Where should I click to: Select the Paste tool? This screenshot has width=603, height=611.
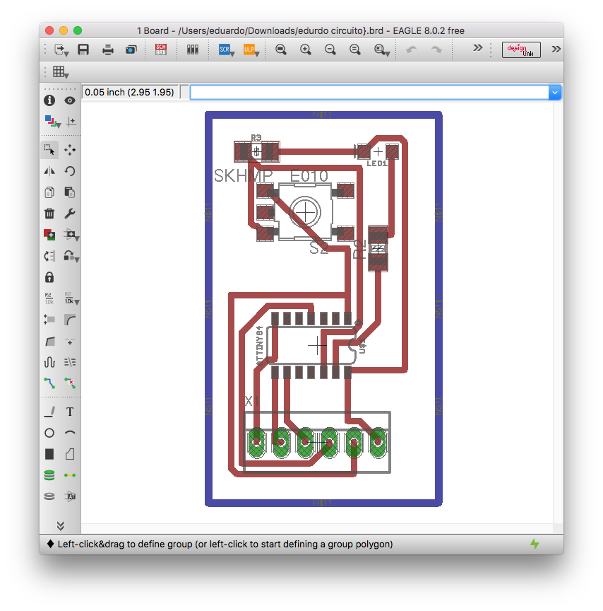tap(70, 192)
